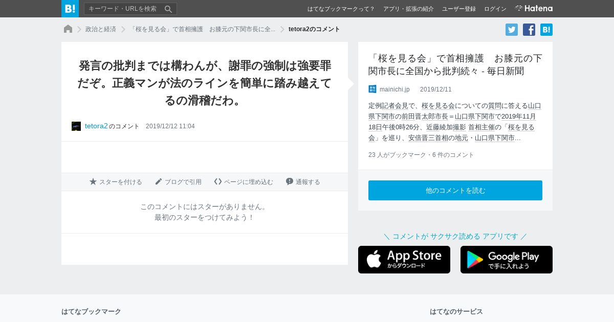Click the no-stars notice このコメントにはスターがありません
The width and height of the screenshot is (614, 322).
pos(205,206)
